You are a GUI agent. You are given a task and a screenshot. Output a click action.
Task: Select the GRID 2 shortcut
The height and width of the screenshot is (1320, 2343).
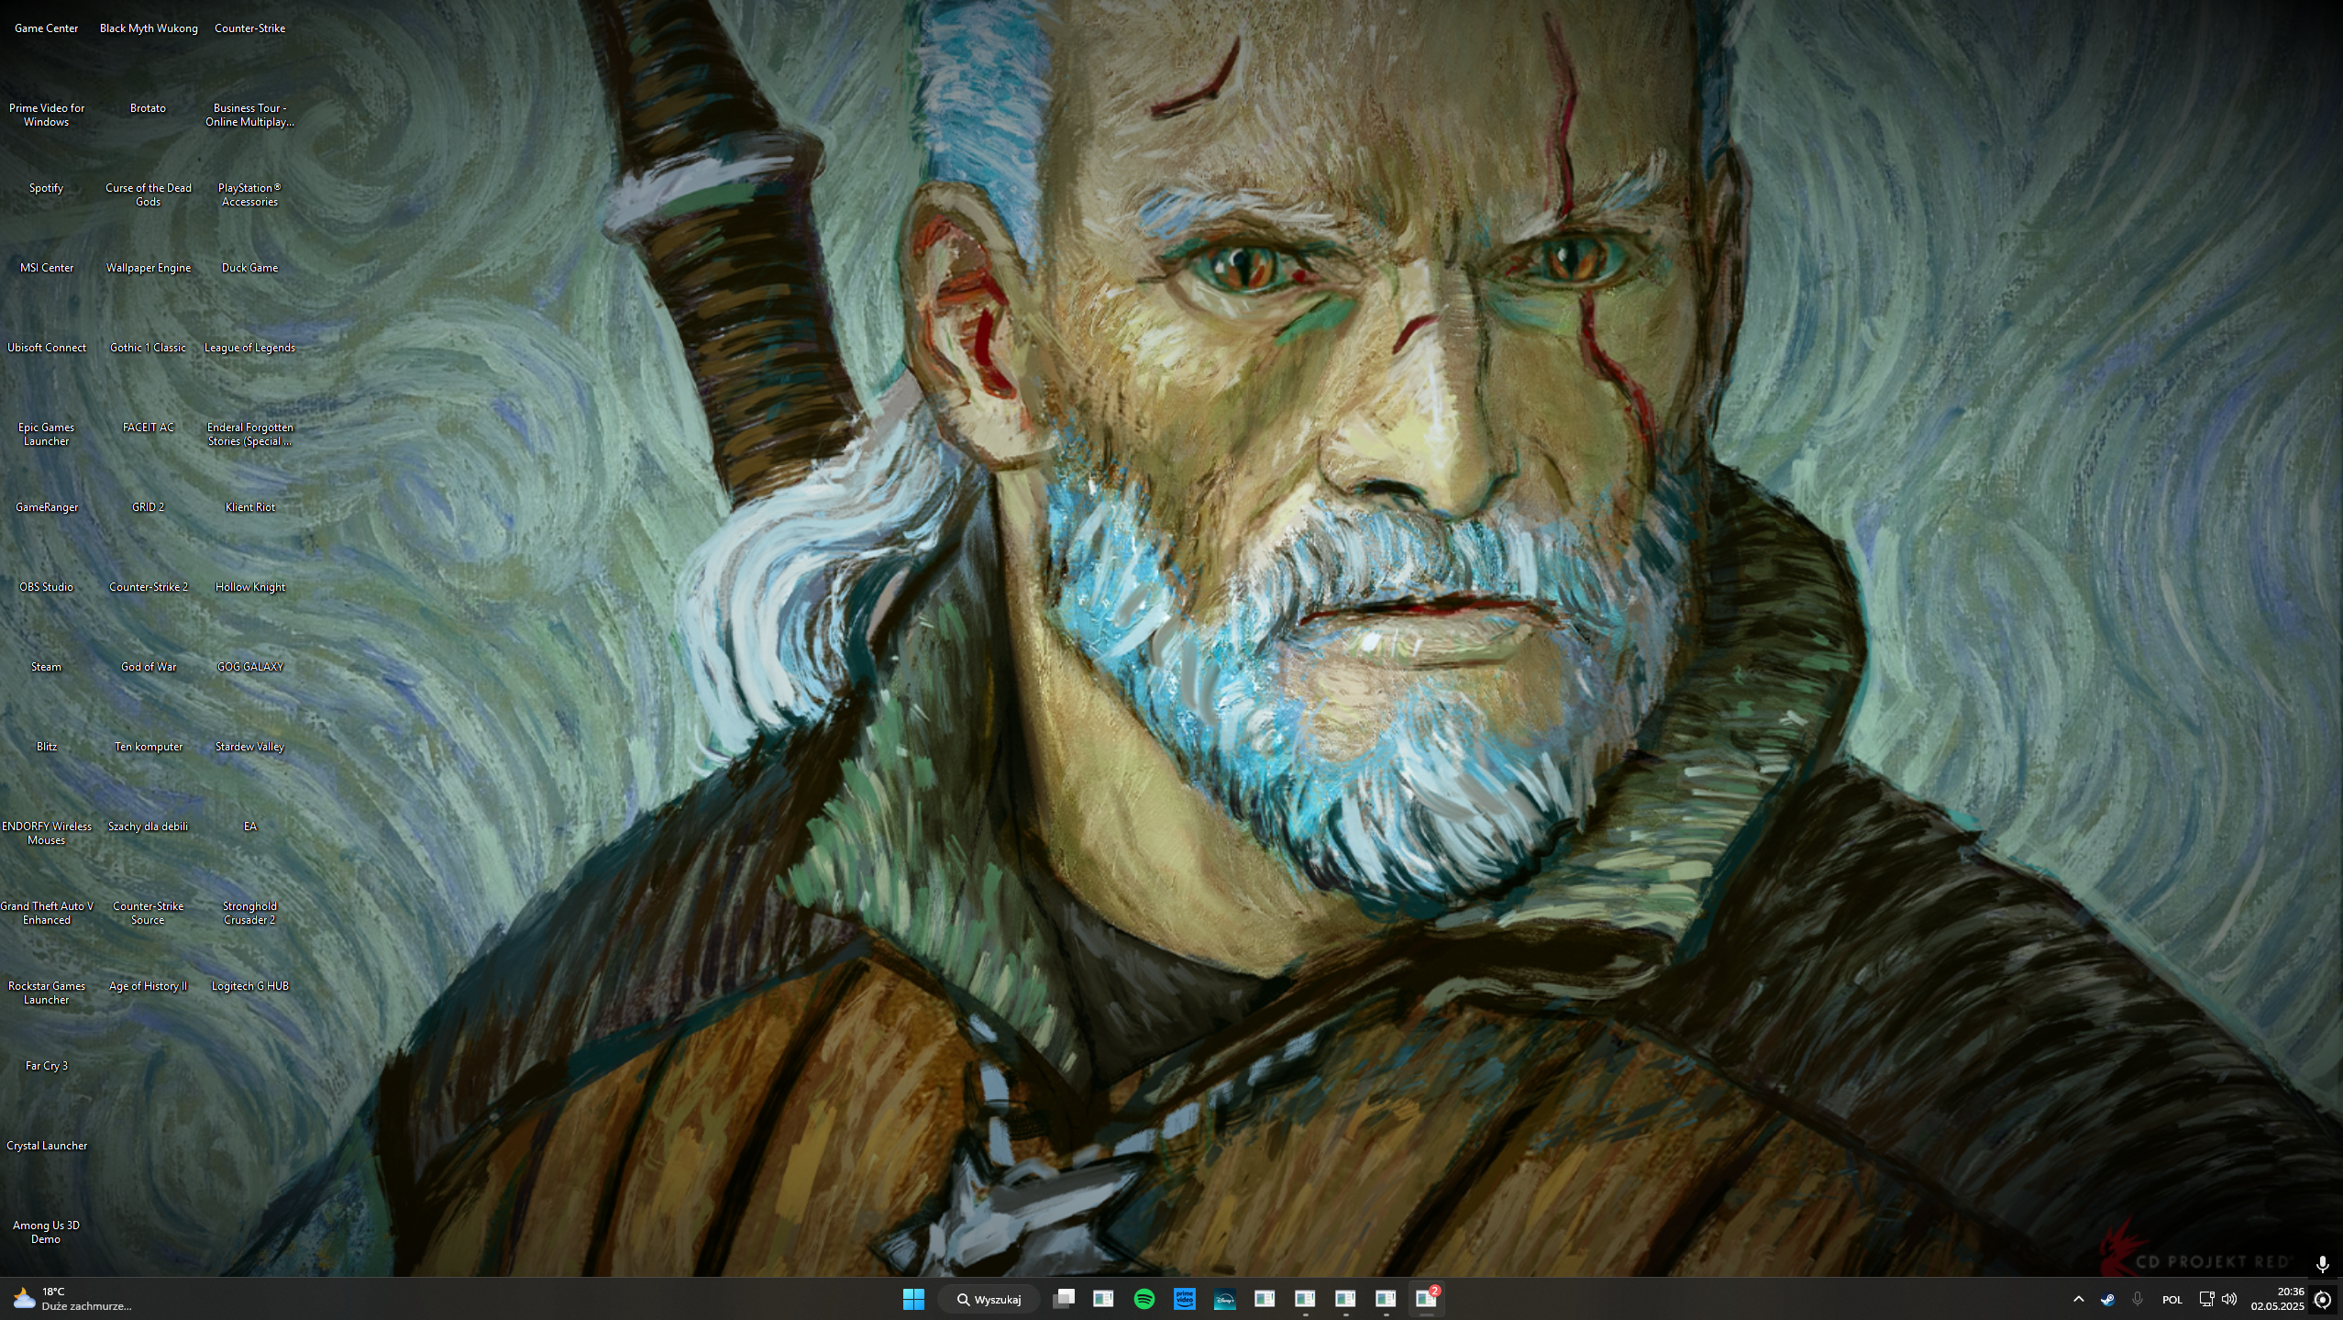[x=149, y=507]
